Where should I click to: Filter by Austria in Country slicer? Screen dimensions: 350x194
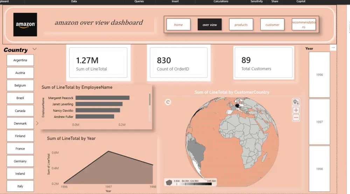click(20, 73)
